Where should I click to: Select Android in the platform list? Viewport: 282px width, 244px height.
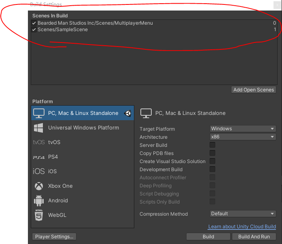(83, 200)
